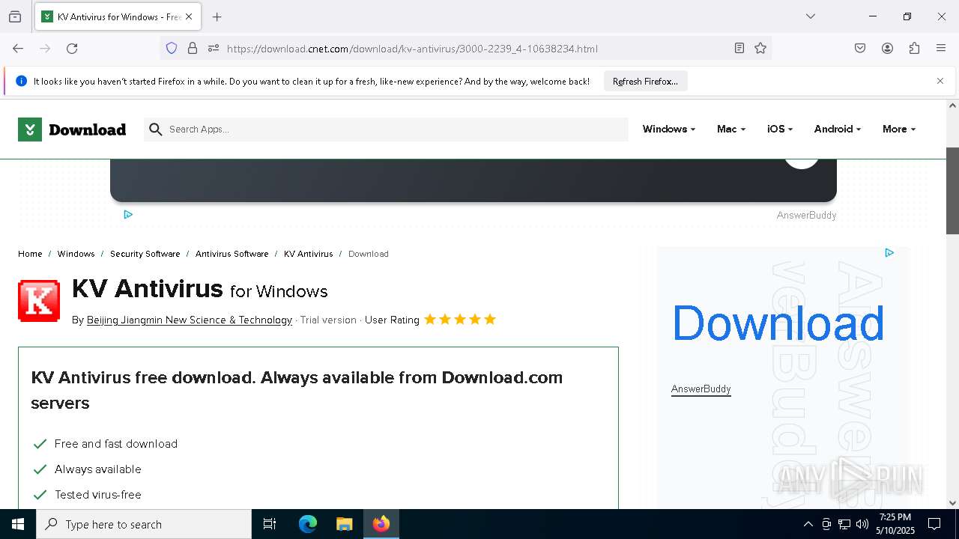Viewport: 959px width, 539px height.
Task: Open KV Antivirus breadcrumb link
Action: point(308,254)
